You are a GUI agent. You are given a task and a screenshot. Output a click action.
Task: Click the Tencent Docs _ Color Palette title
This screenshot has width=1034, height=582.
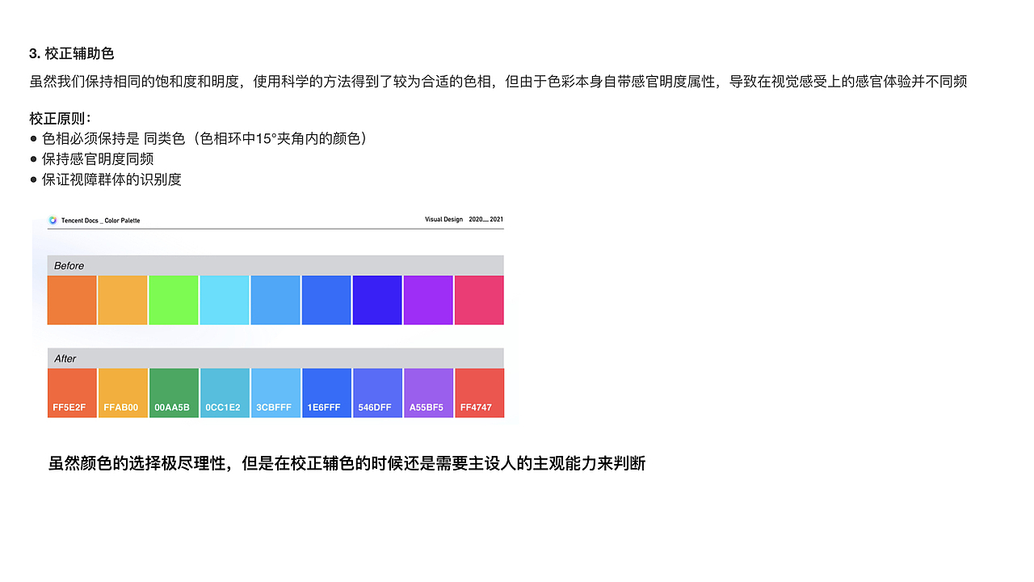click(x=100, y=220)
